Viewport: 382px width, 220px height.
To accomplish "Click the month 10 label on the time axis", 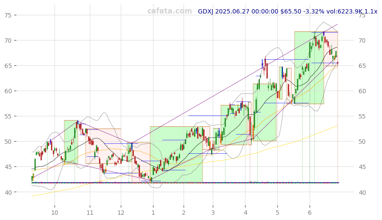I will click(x=55, y=213).
